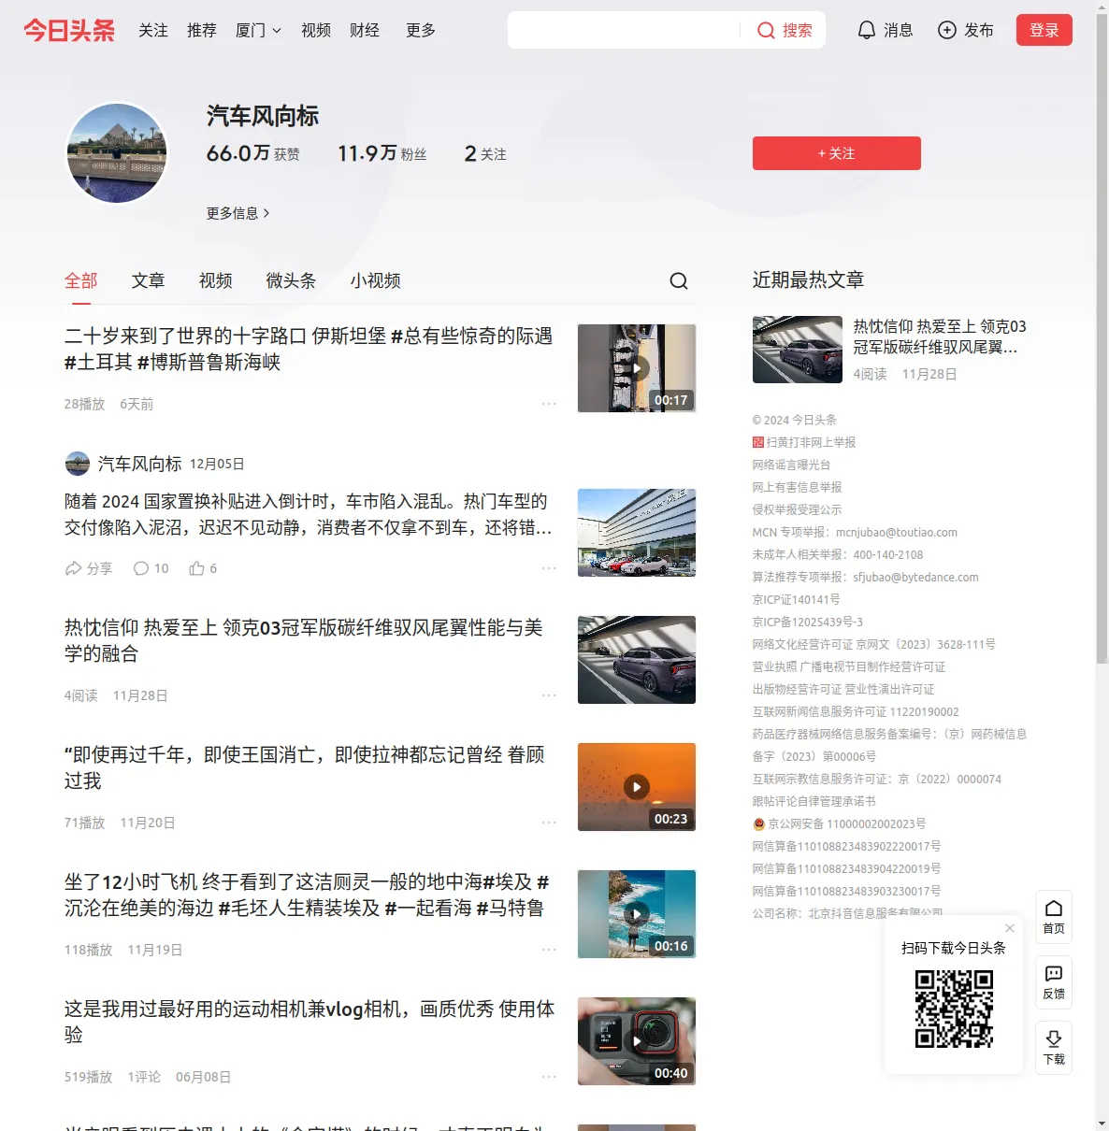Click the 营业执照 footer link
The height and width of the screenshot is (1131, 1109).
click(x=774, y=666)
